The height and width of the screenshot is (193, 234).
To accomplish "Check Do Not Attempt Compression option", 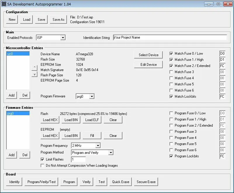I will click(42, 166).
